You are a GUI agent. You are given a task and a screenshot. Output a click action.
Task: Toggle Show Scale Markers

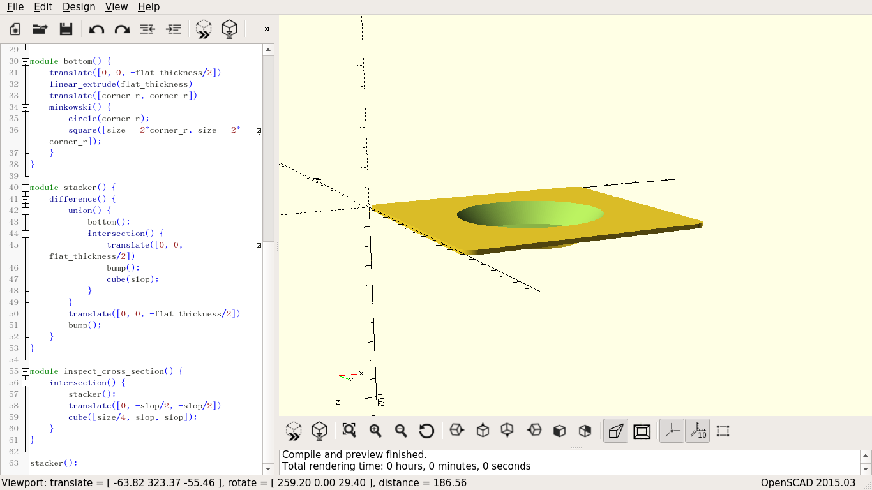point(697,431)
